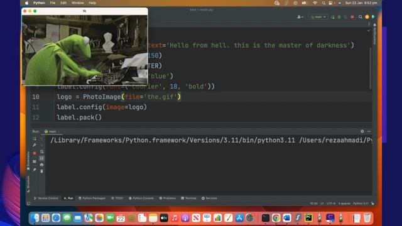402x226 pixels.
Task: Click the soft-wrap icon in Run panel
Action: (42, 152)
